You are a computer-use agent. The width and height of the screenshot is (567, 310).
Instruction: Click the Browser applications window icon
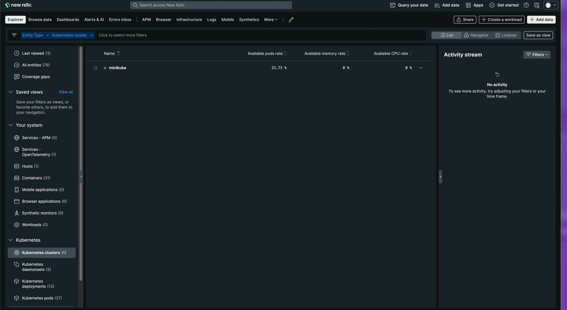(17, 201)
